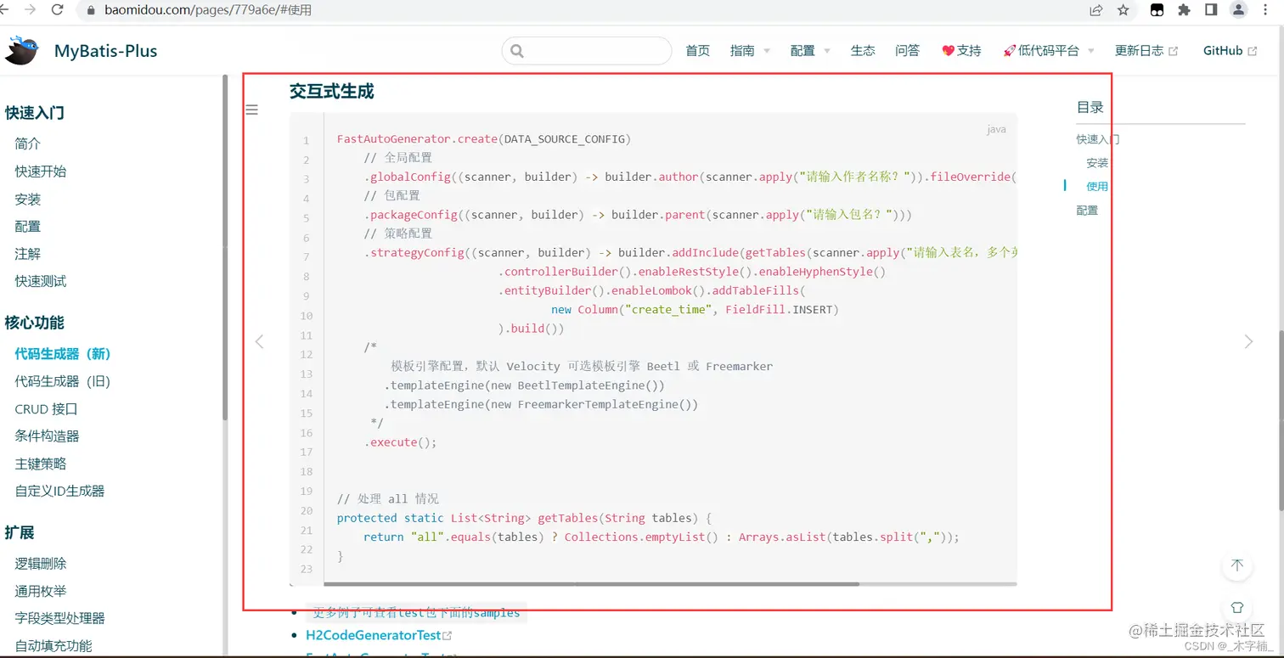
Task: Open 条件构造器 in the sidebar
Action: coord(48,436)
